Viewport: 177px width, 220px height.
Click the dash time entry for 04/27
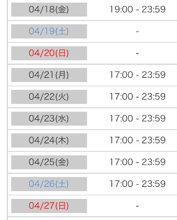click(137, 206)
